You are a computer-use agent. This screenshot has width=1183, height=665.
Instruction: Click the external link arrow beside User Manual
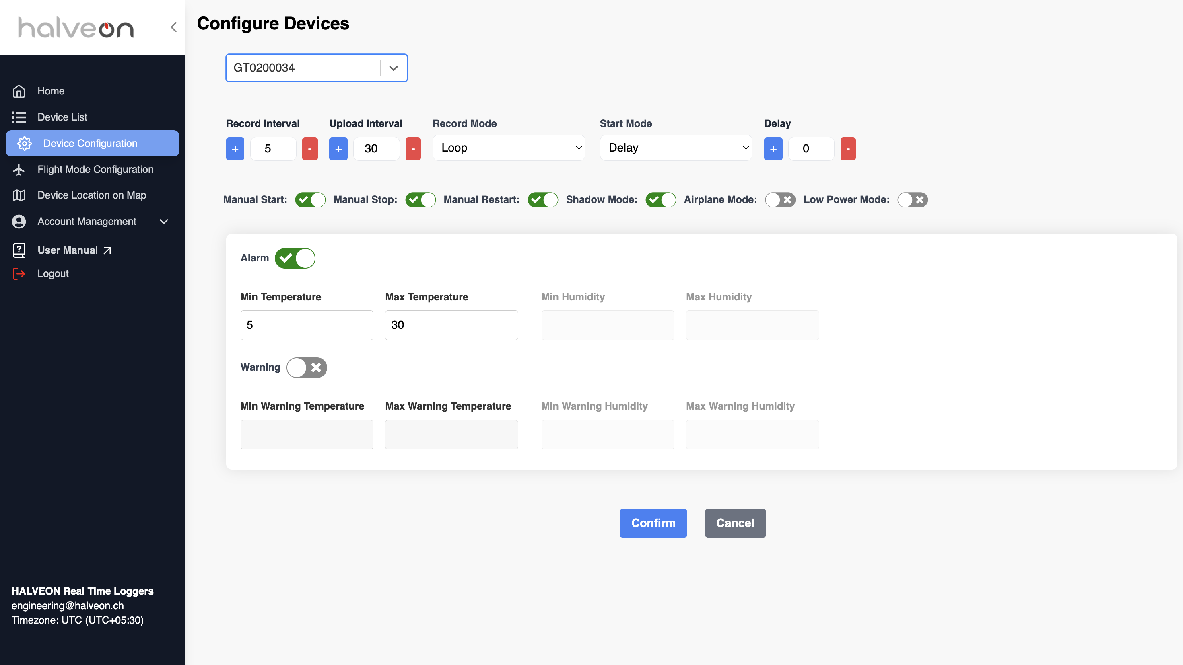(107, 250)
